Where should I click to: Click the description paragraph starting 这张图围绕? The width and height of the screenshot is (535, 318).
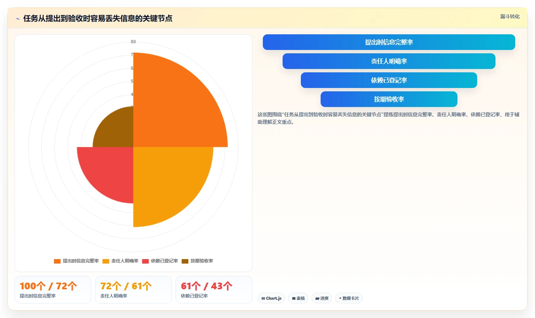point(388,118)
